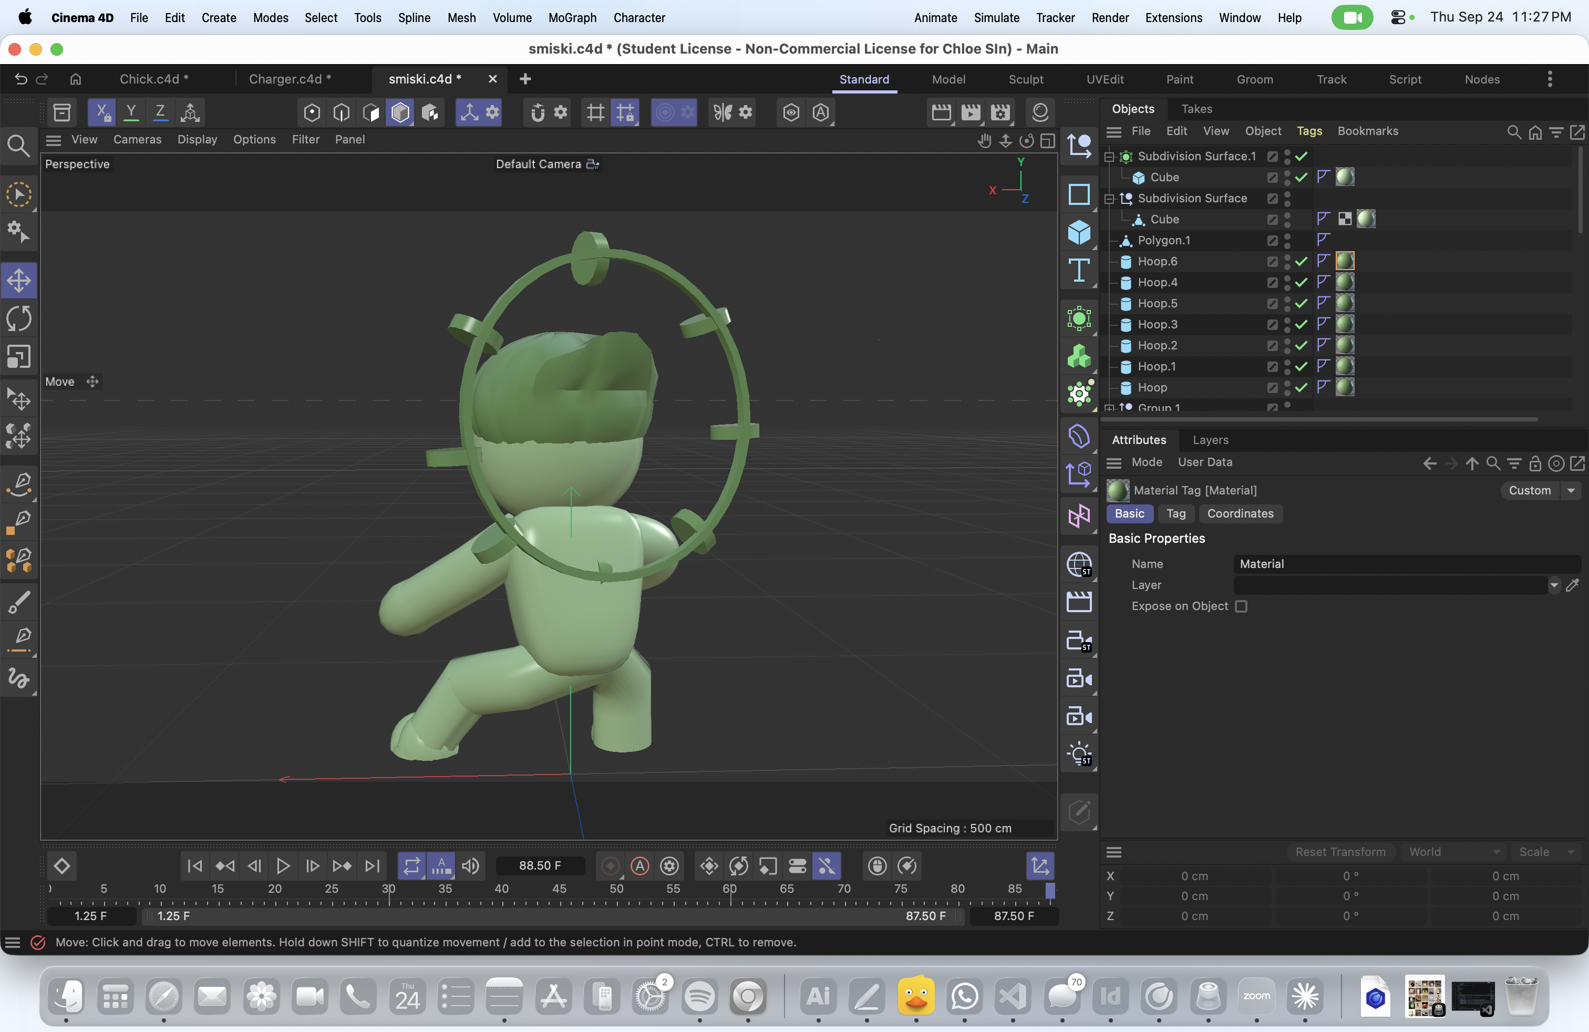Collapse the Subdivision Surface tree node
Viewport: 1589px width, 1032px height.
click(x=1109, y=198)
